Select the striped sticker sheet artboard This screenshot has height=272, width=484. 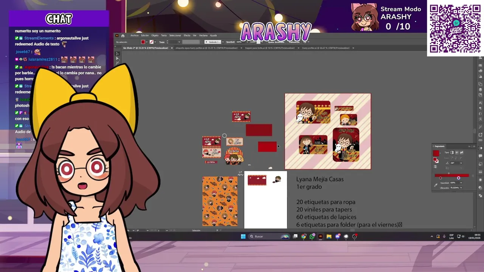328,131
